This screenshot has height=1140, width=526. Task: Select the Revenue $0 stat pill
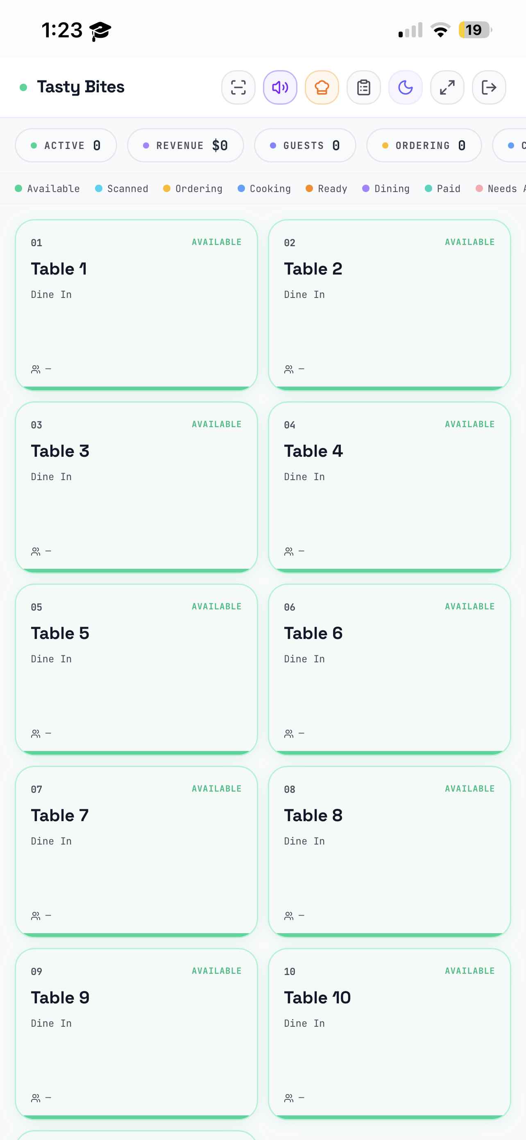click(x=186, y=145)
